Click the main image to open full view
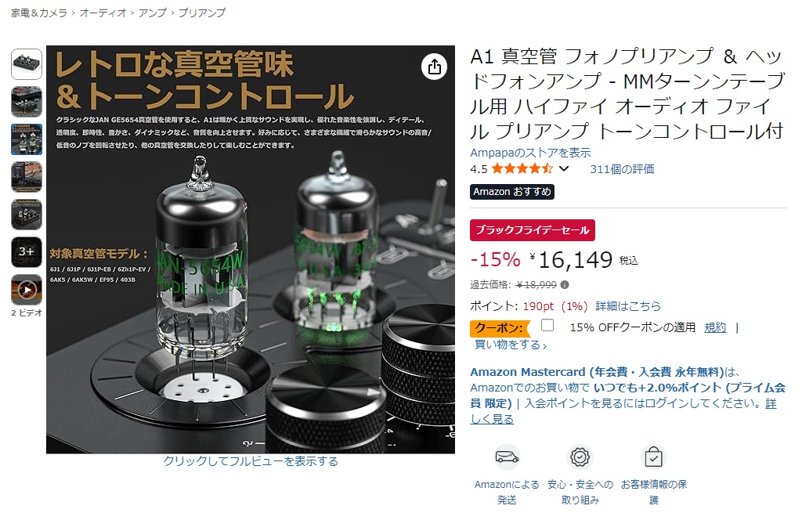This screenshot has width=802, height=520. (x=251, y=250)
